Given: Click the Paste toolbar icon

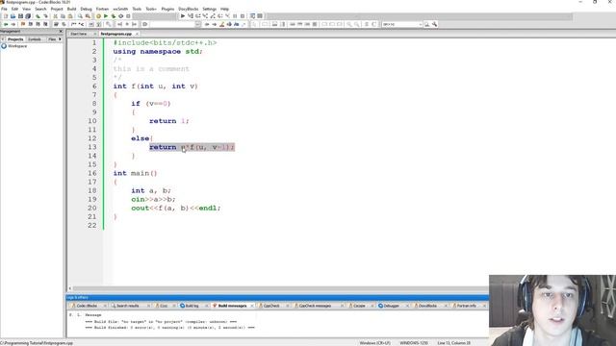Looking at the screenshot, I should [70, 16].
